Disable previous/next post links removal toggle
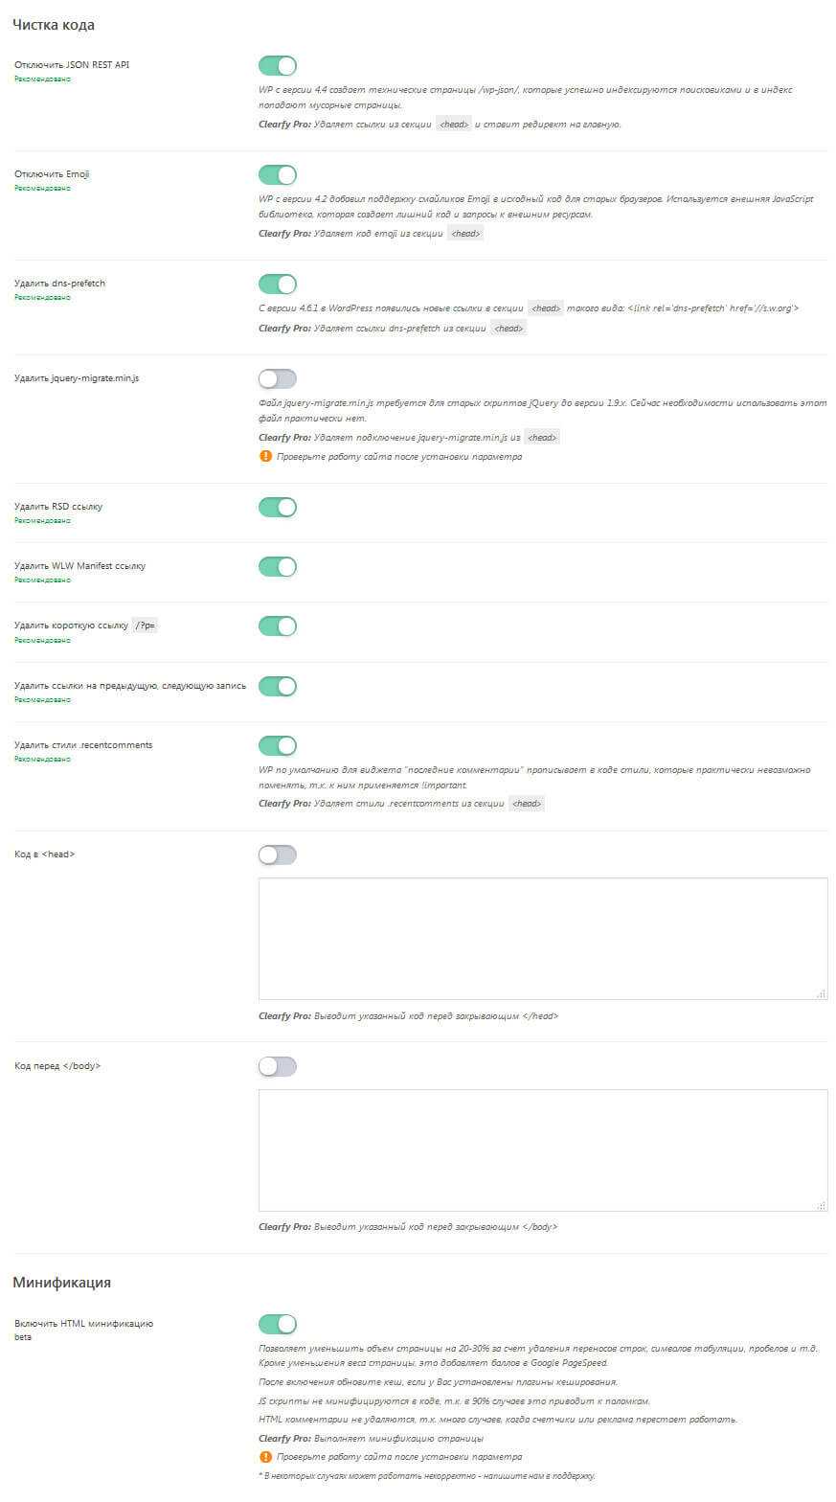This screenshot has height=1502, width=836. coord(278,687)
